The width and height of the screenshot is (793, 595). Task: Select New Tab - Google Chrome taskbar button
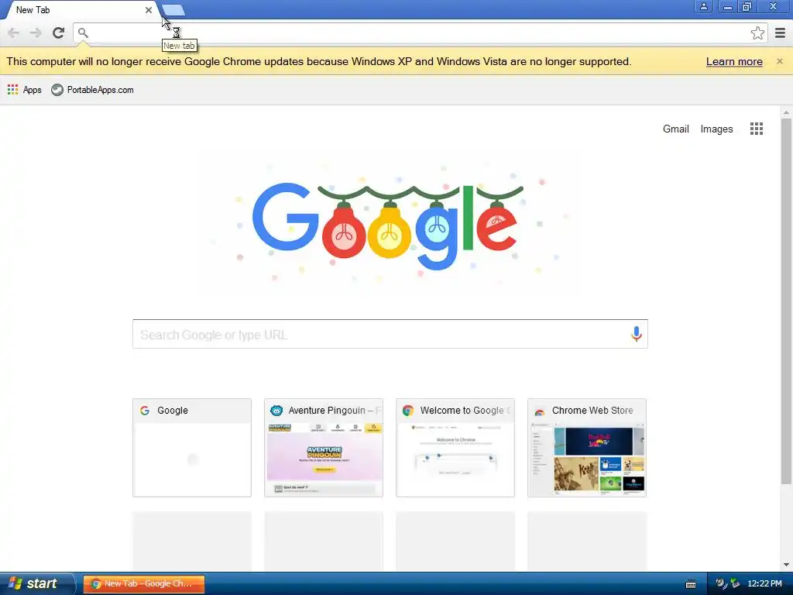tap(143, 583)
